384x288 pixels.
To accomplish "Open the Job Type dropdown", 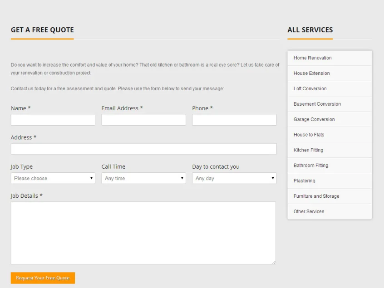I will [x=53, y=178].
